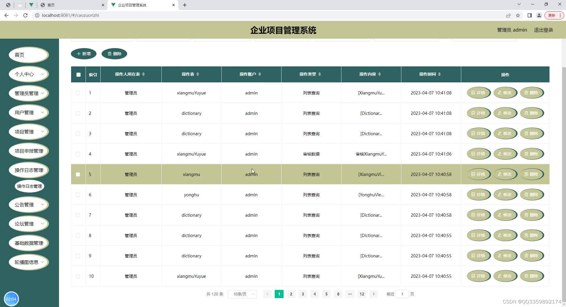The image size is (566, 307).
Task: Click the 修改 button for row 2
Action: (505, 113)
